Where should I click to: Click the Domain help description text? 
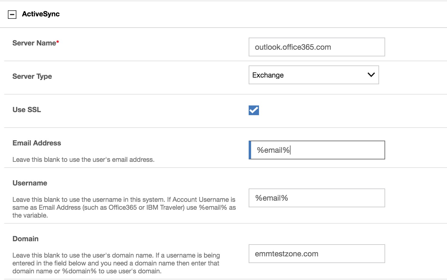pos(116,263)
